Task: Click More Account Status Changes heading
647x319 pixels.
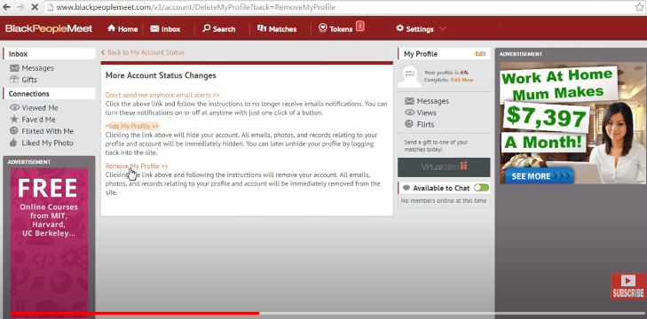Action: (x=161, y=75)
